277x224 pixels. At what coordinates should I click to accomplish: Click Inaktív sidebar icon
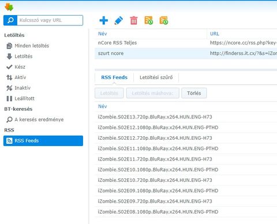coord(9,88)
